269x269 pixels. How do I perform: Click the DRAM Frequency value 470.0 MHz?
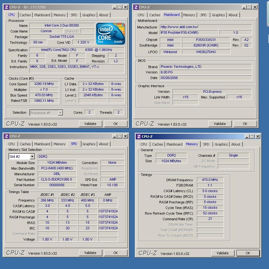pyautogui.click(x=210, y=180)
